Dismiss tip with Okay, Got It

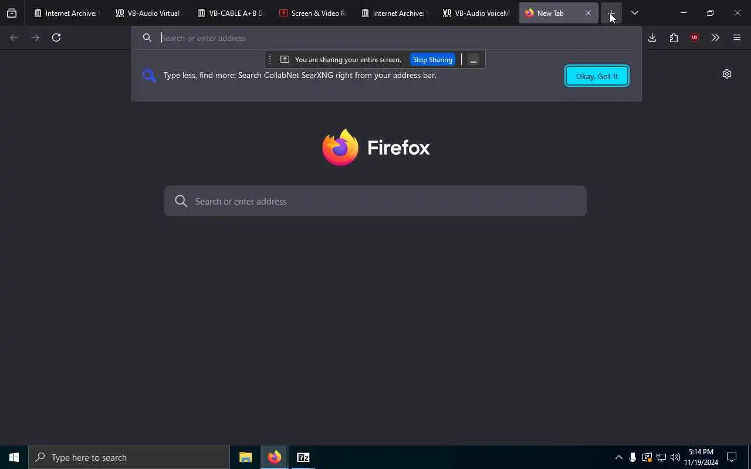(x=597, y=76)
